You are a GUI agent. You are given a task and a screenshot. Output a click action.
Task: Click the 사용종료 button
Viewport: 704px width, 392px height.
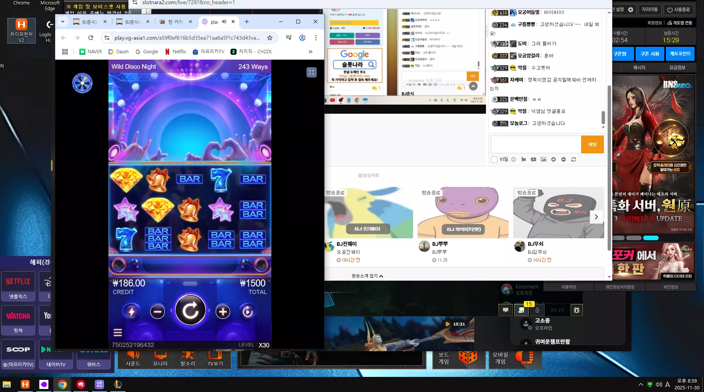pyautogui.click(x=678, y=9)
